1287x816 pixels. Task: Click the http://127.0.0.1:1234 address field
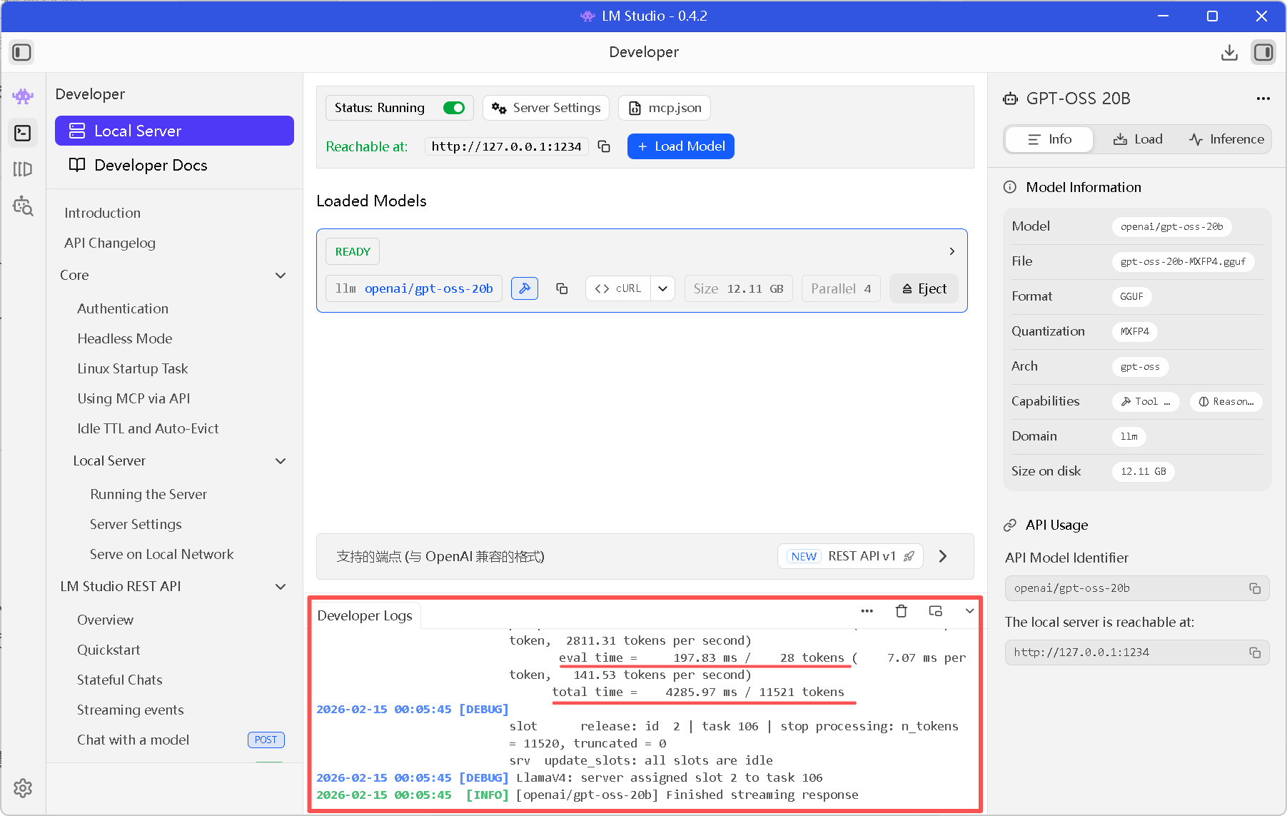(x=506, y=146)
